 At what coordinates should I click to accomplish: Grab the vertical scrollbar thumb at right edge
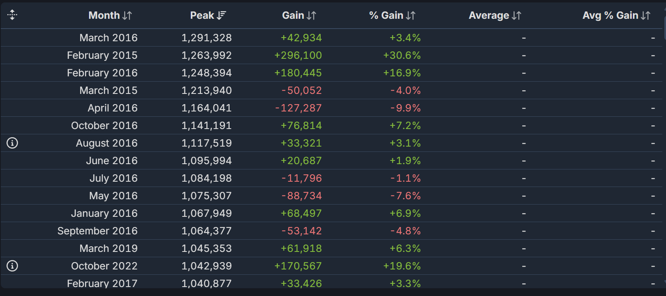coord(664,28)
